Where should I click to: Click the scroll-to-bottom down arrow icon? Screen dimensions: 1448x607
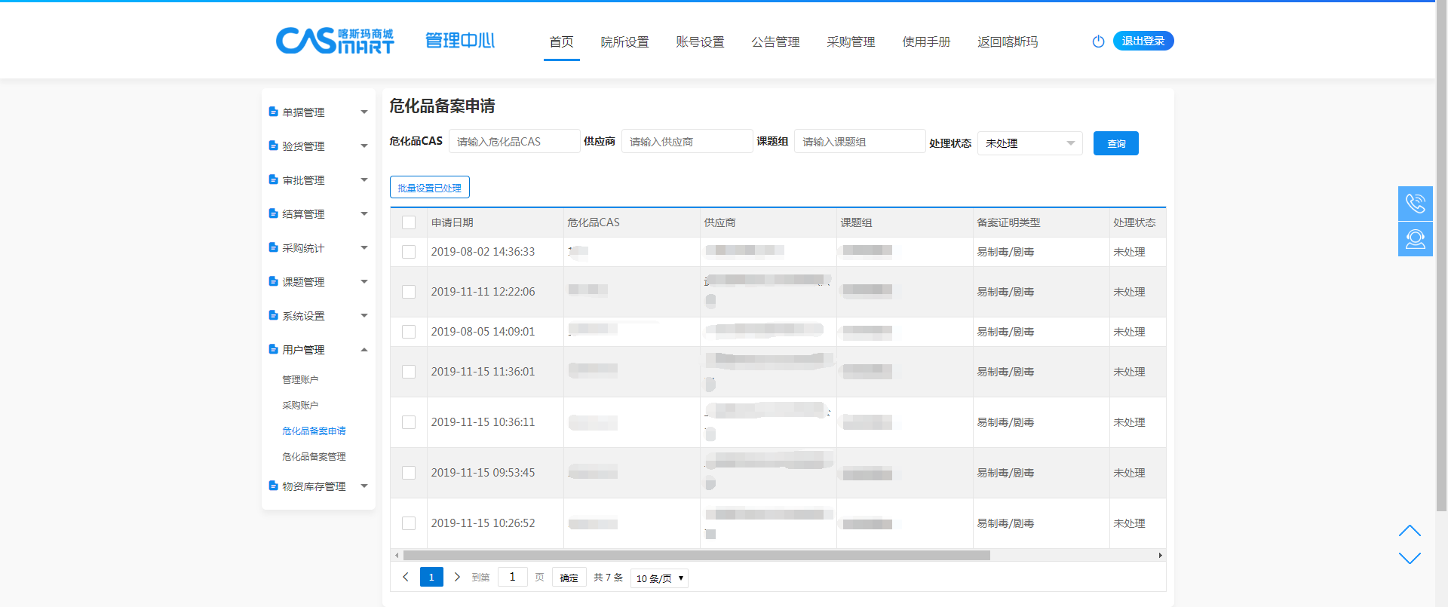click(1409, 558)
